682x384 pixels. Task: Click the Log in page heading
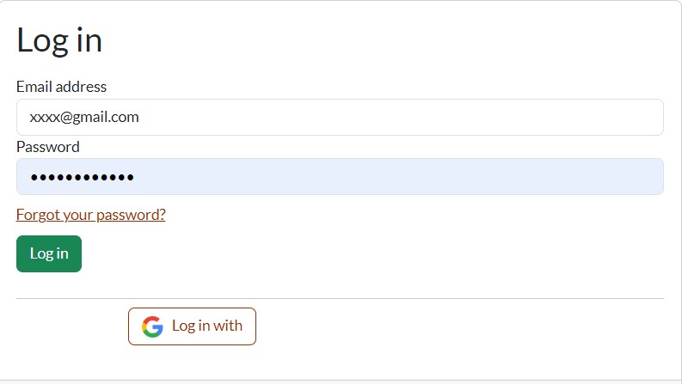[x=59, y=40]
